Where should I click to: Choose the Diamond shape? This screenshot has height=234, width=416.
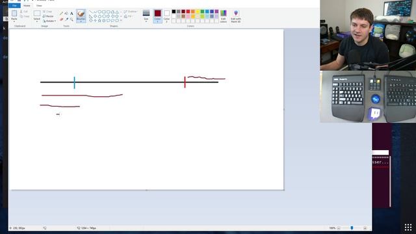click(95, 16)
